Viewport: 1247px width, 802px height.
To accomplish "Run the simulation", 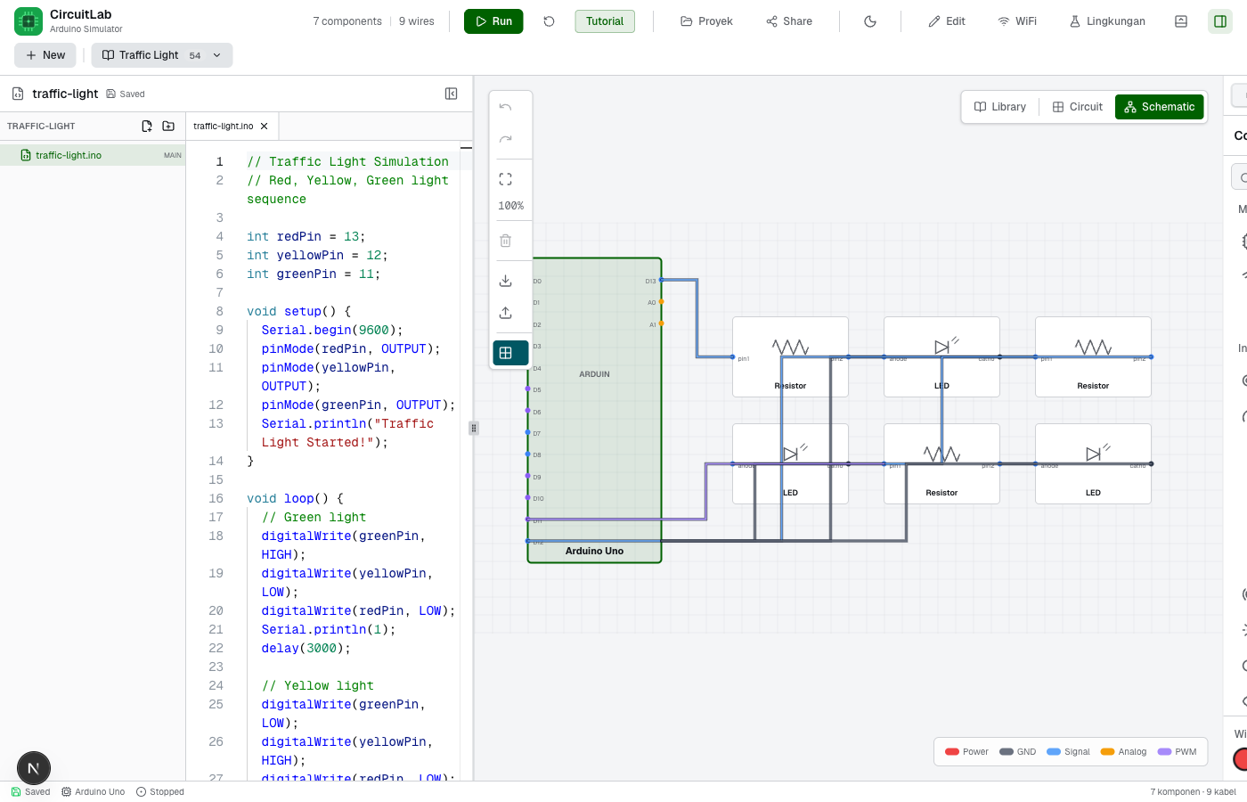I will coord(493,21).
